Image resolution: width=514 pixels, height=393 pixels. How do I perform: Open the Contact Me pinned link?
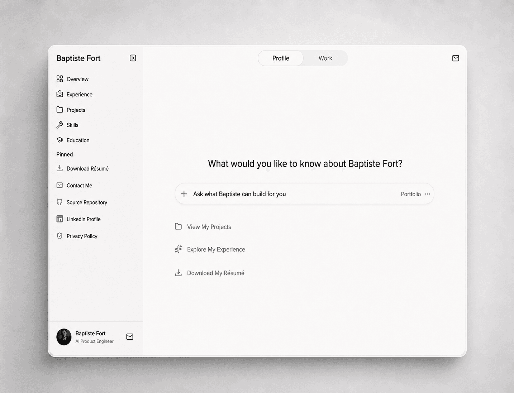79,186
